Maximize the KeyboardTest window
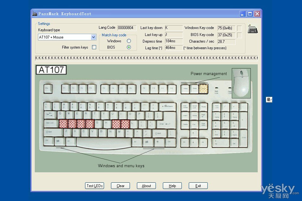Screen dimensions: 302x201 [250, 14]
